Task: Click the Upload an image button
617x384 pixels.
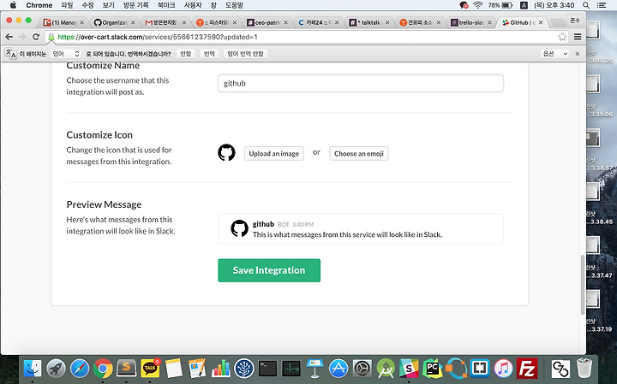Action: 274,154
